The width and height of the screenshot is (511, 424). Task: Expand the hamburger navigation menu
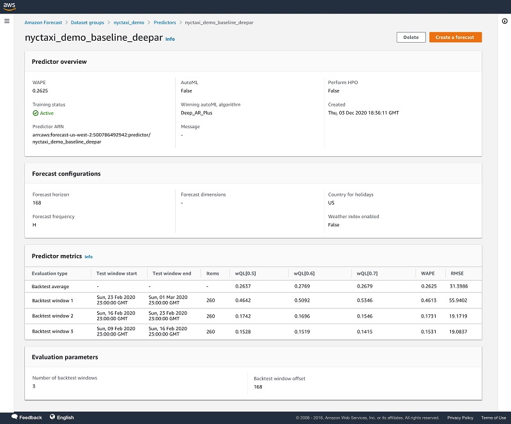click(x=7, y=21)
